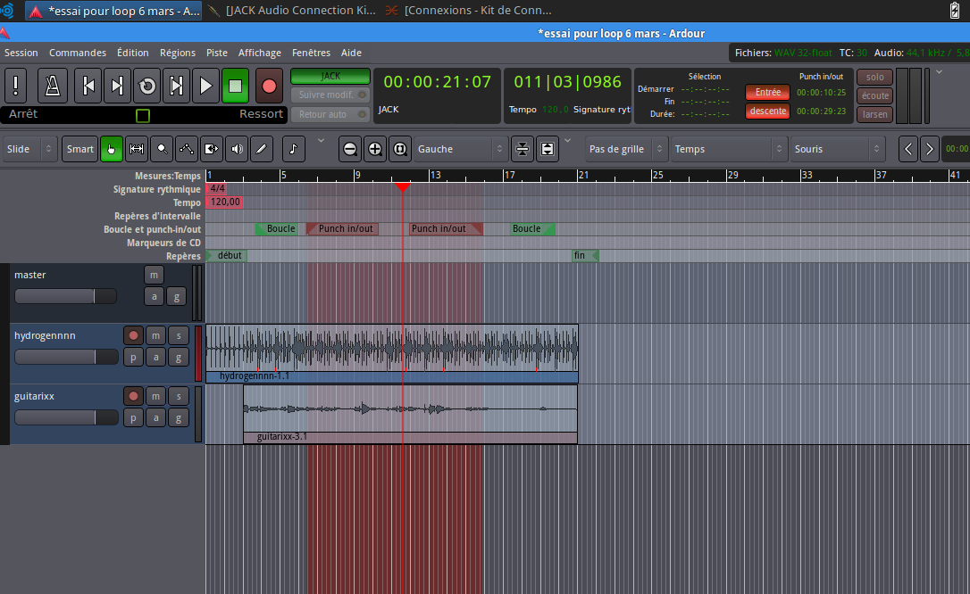Click the Smart mode button
This screenshot has width=970, height=594.
tap(80, 149)
